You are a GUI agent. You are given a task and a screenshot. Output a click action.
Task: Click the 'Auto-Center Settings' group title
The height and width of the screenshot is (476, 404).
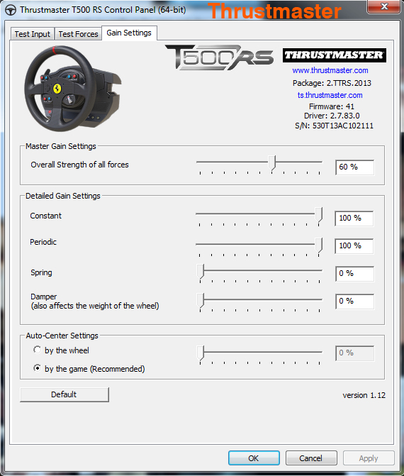click(62, 336)
